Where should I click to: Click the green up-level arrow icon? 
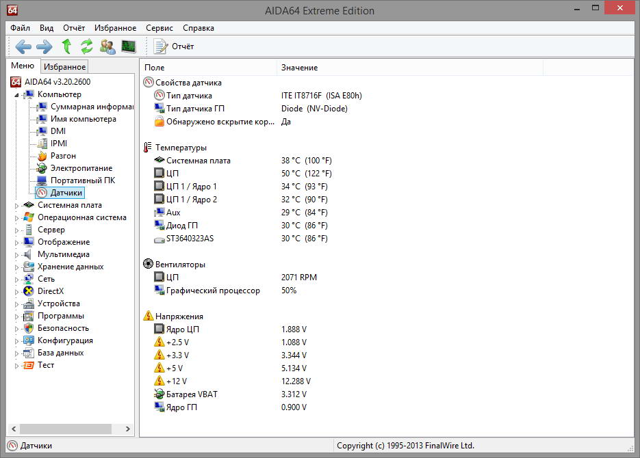click(66, 46)
